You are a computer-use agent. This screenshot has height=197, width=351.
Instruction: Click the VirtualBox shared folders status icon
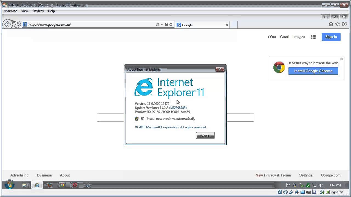303,192
